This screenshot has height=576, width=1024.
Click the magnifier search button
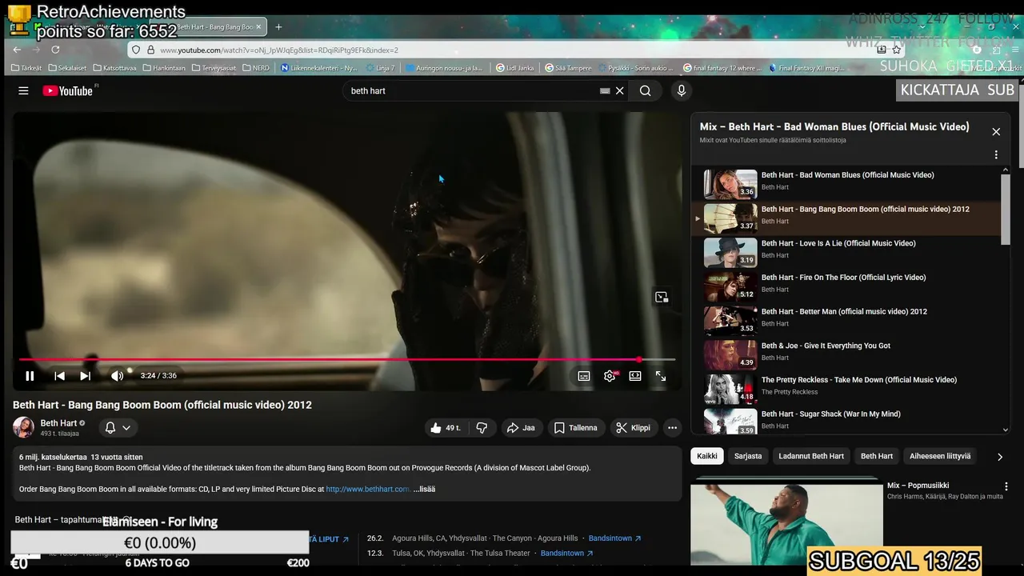tap(645, 91)
